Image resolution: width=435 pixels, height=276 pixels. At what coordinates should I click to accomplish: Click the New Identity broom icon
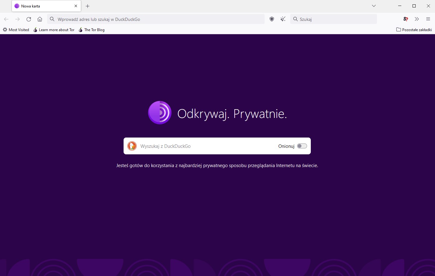283,19
